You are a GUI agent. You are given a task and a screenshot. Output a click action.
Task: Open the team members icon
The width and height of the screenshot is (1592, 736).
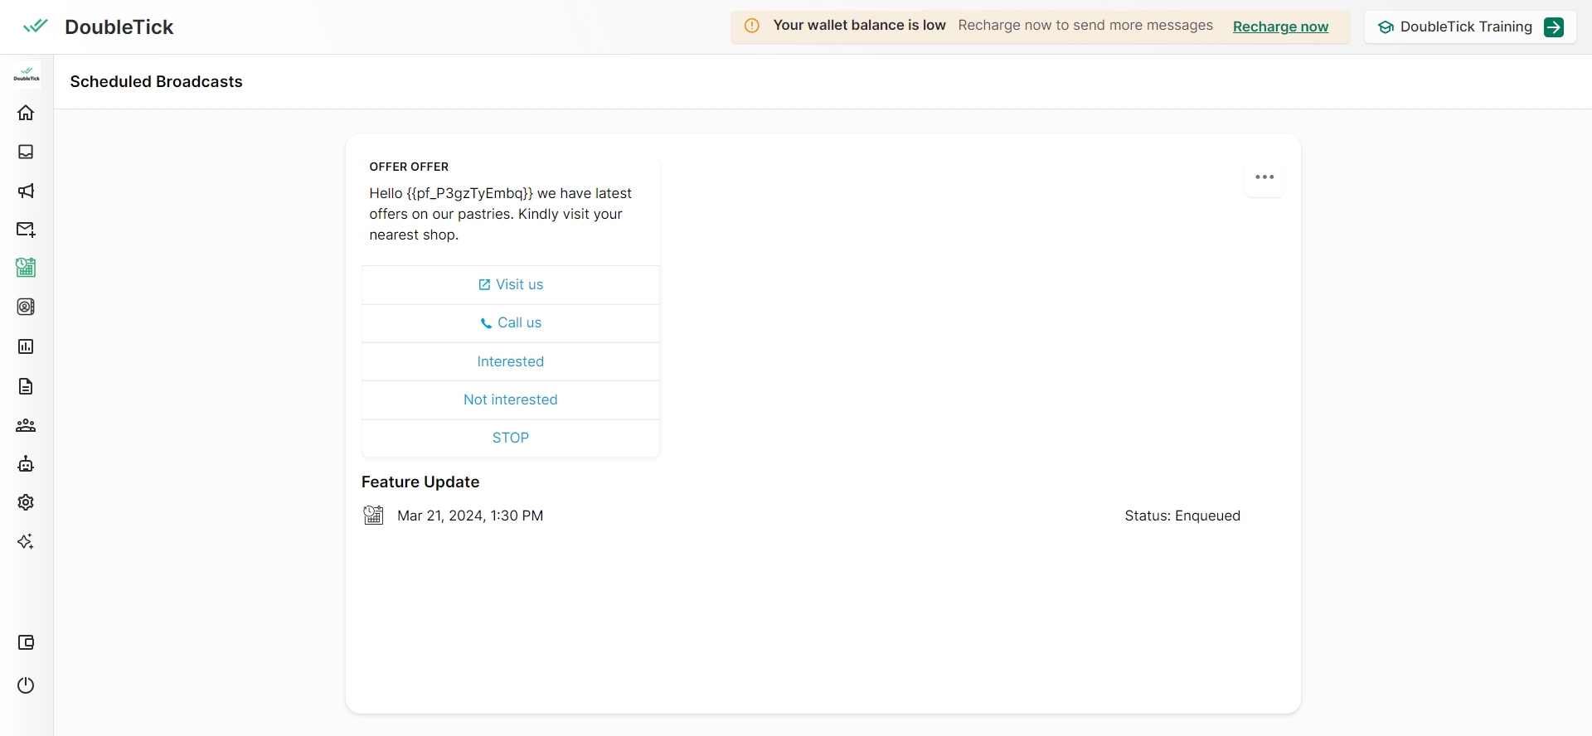26,425
